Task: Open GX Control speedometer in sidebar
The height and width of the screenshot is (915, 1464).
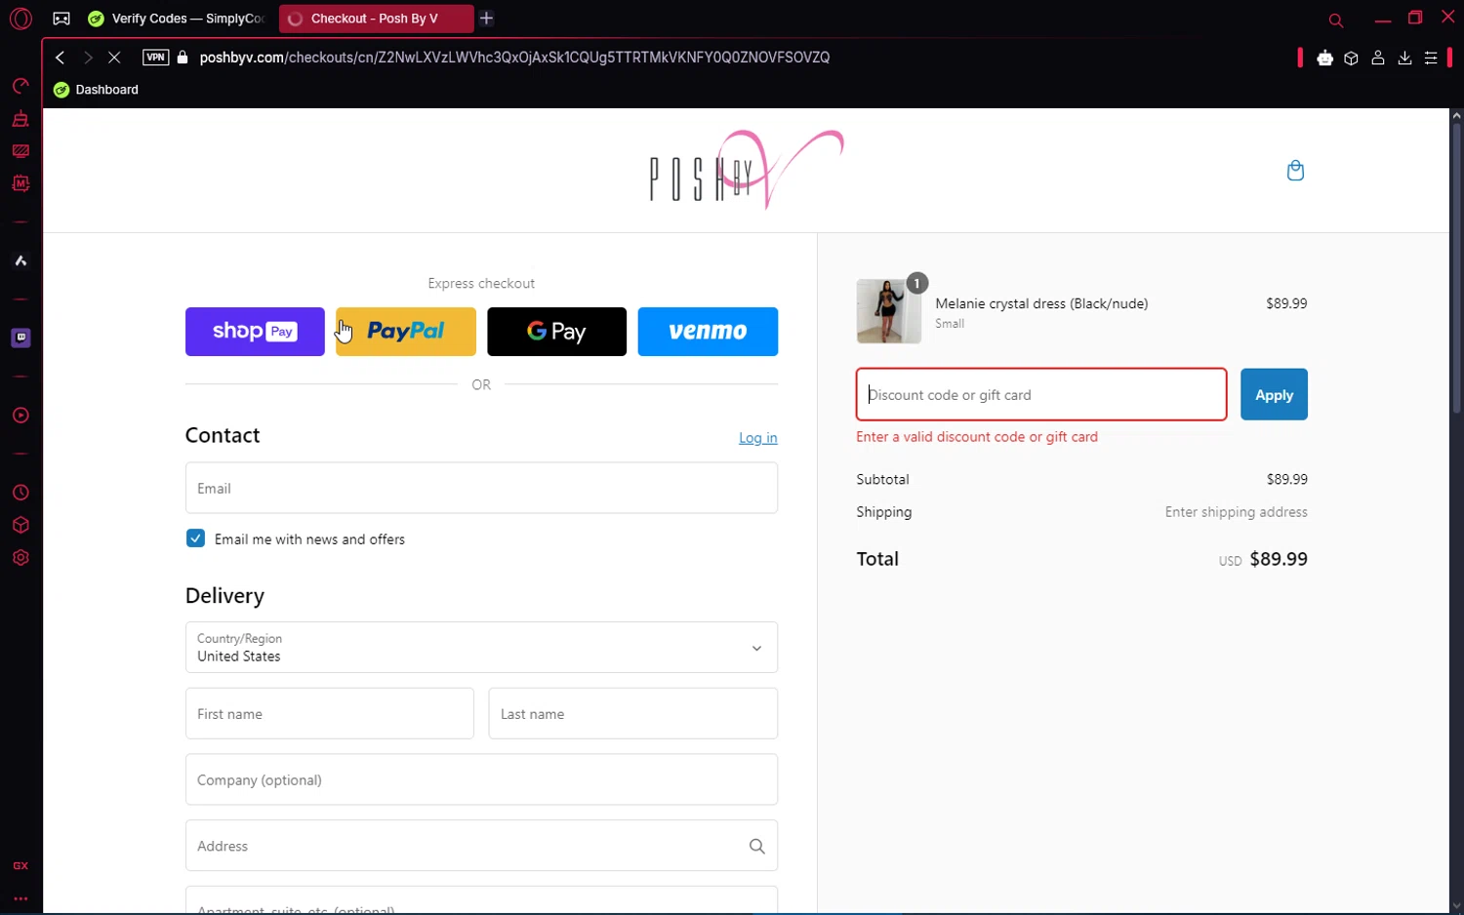Action: [x=20, y=86]
